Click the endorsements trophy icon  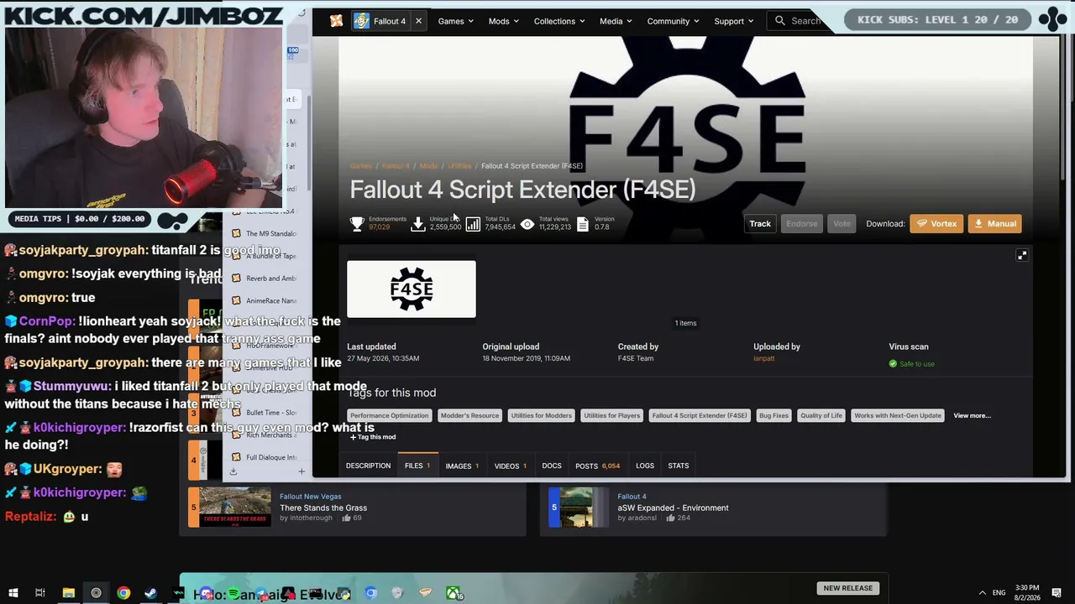[357, 224]
